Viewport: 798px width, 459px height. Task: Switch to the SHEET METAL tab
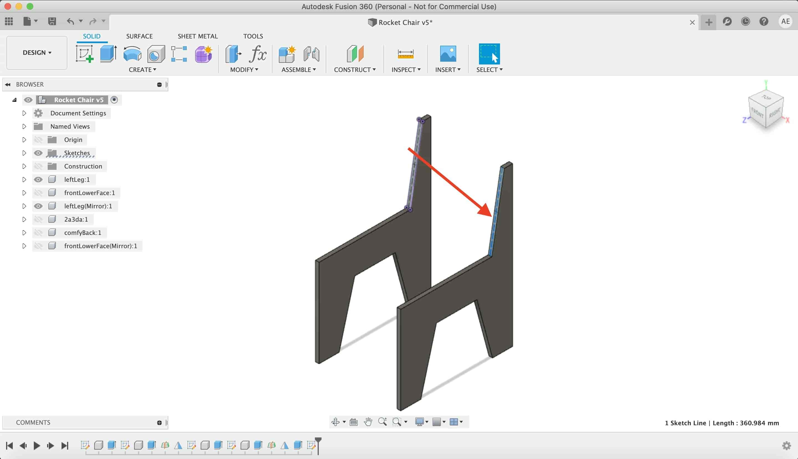tap(198, 36)
